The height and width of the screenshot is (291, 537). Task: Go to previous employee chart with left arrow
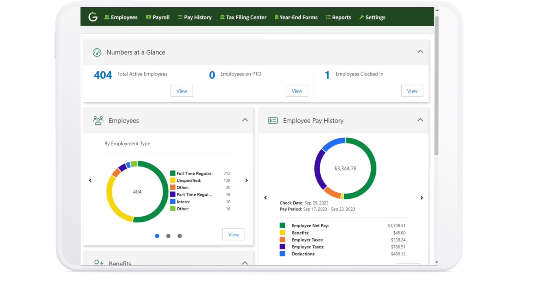pos(90,180)
